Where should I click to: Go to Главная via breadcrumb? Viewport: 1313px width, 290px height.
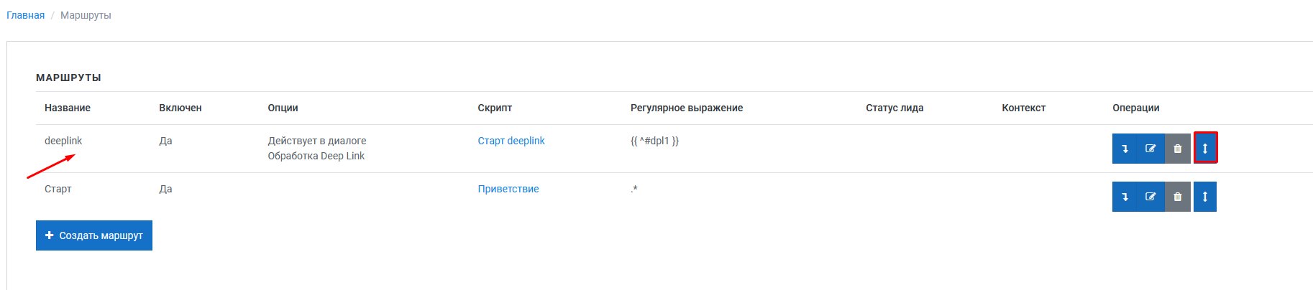tap(25, 15)
